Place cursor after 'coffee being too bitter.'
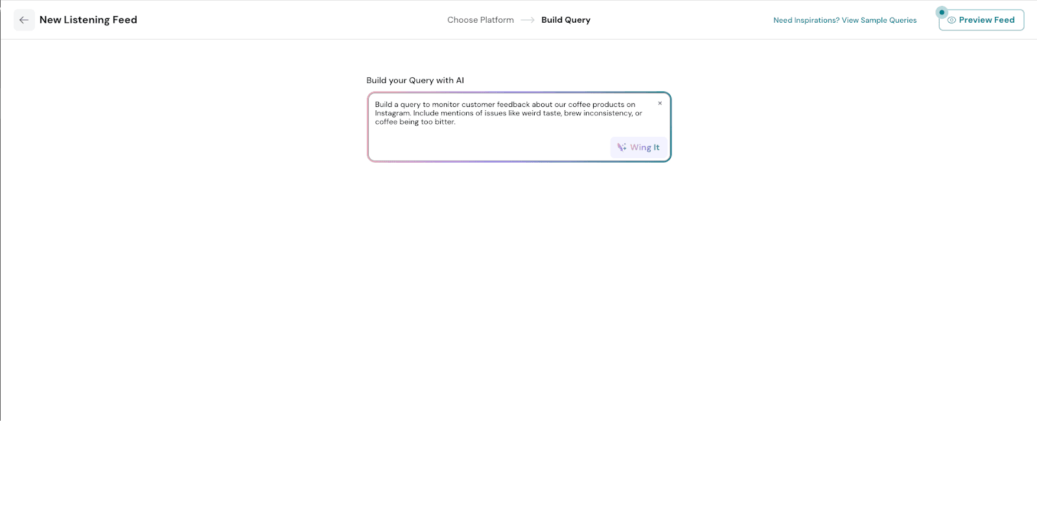1037x518 pixels. click(456, 122)
